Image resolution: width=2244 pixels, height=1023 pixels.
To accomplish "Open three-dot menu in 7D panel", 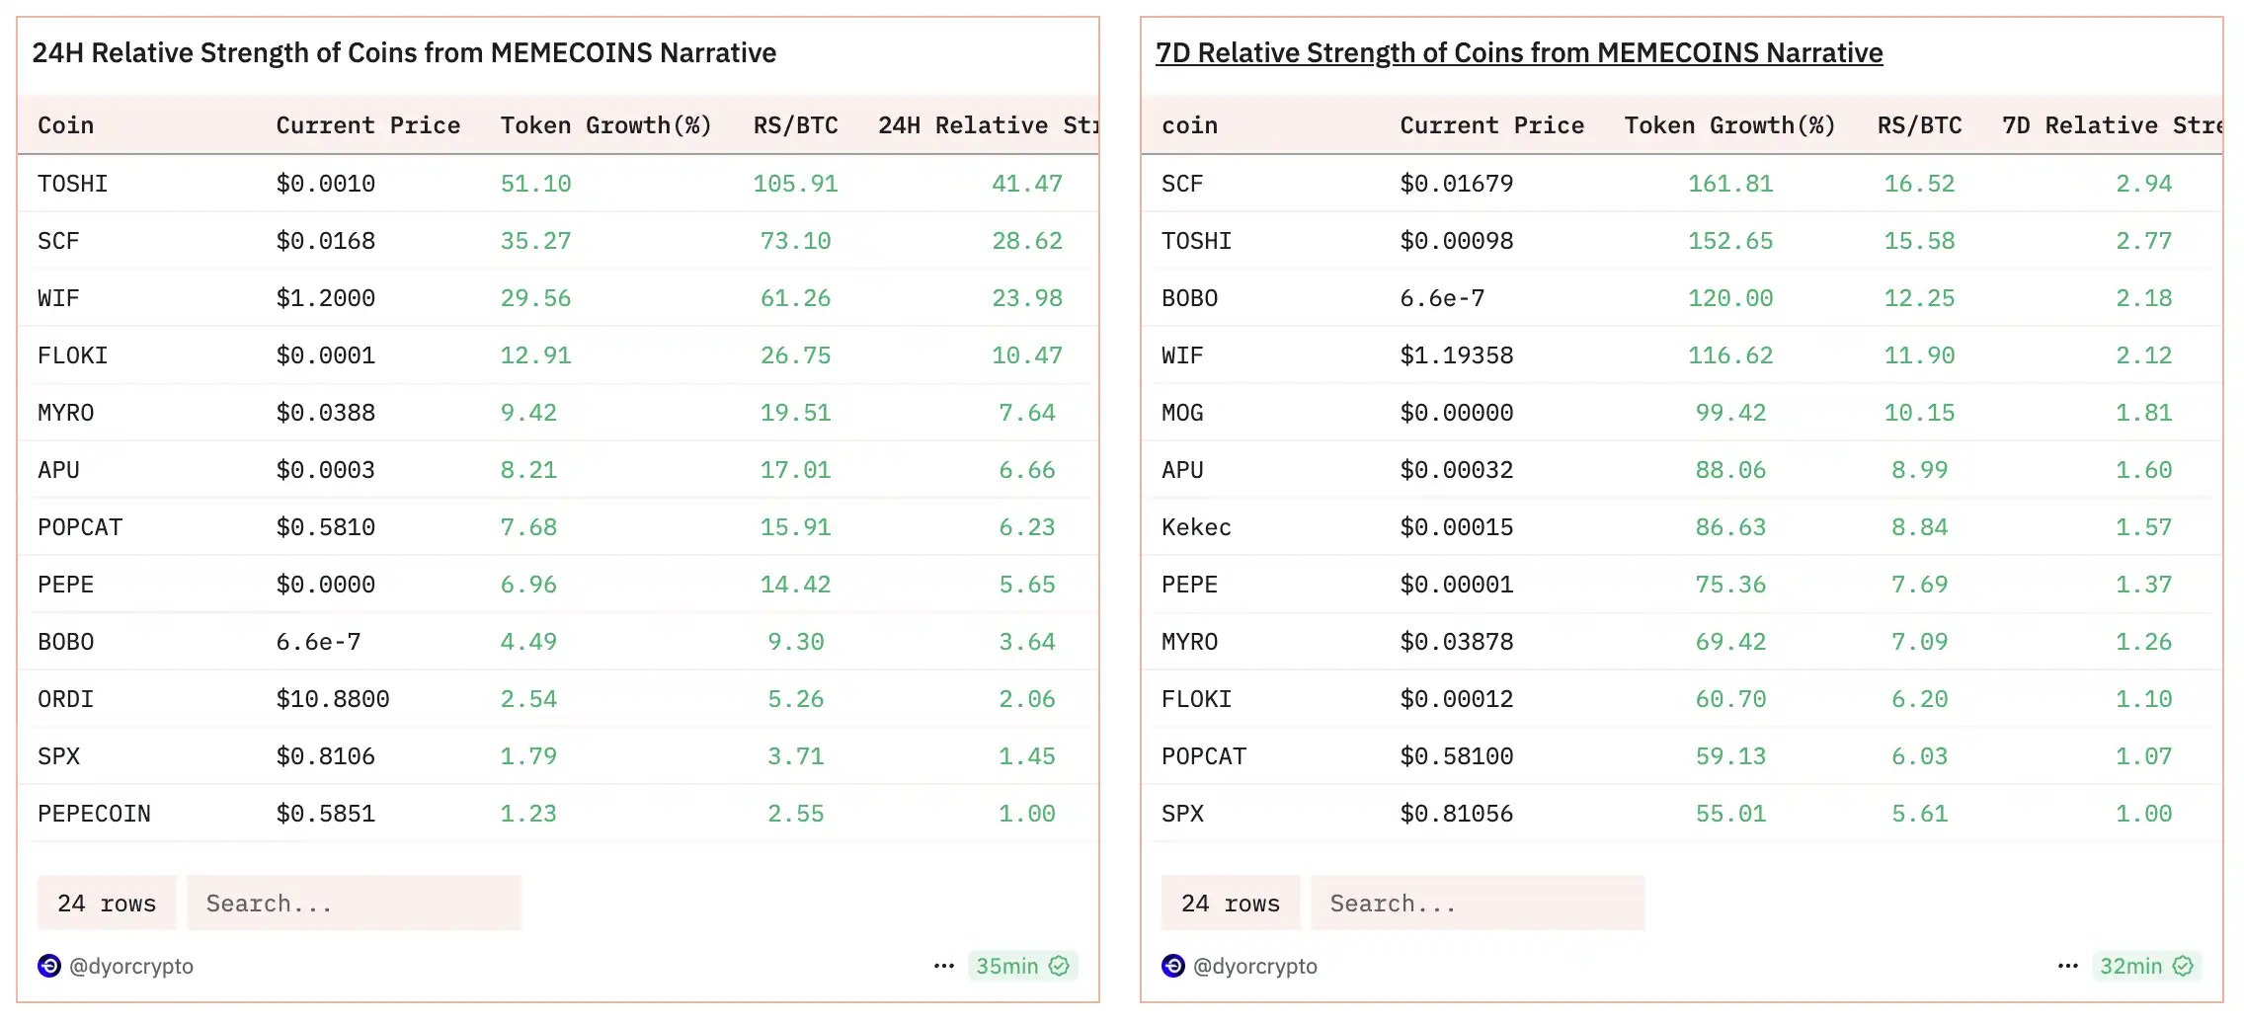I will click(2068, 966).
